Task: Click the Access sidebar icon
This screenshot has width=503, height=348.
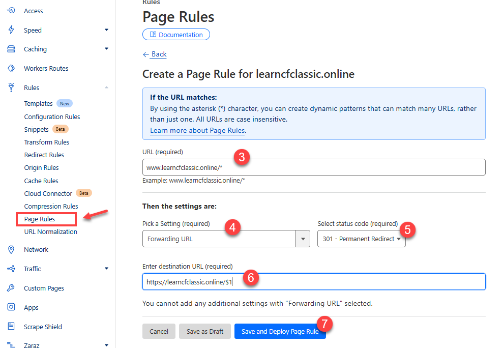Action: (11, 10)
